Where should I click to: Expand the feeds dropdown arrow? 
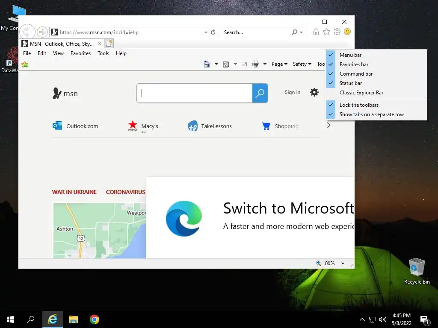(235, 64)
